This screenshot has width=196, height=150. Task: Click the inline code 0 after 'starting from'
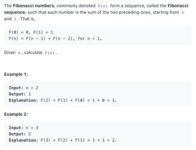coord(183,12)
